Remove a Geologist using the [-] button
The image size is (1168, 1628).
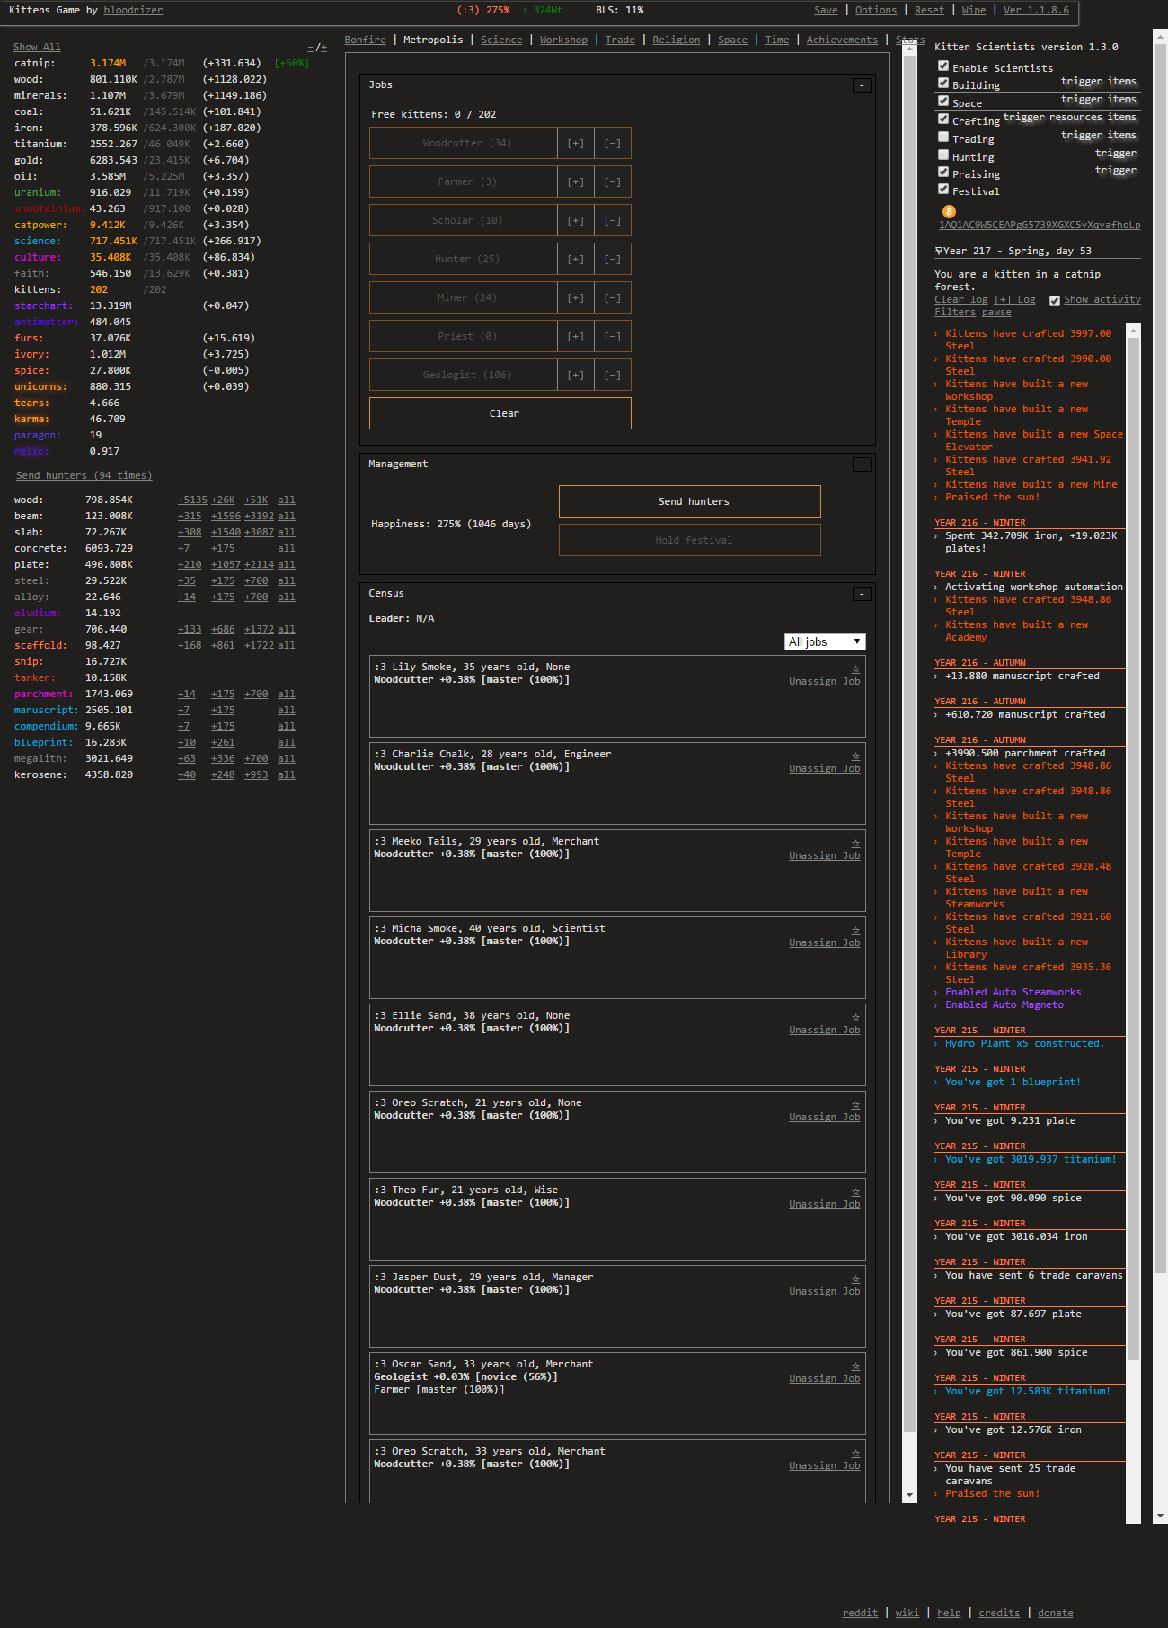612,376
